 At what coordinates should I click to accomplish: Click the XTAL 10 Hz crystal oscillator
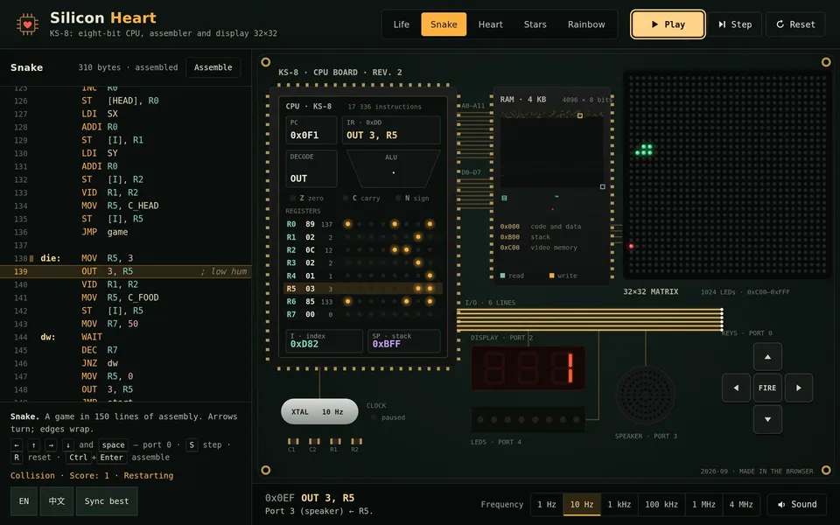tap(319, 411)
